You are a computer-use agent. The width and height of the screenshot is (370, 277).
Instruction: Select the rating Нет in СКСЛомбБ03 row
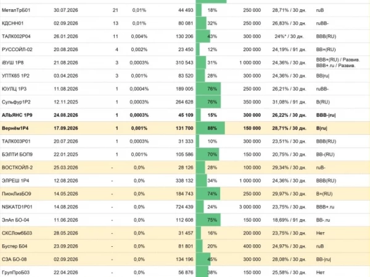tap(320, 233)
